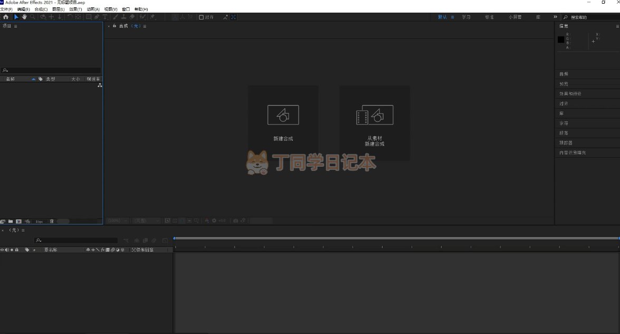Switch to the 小屏幕 workspace
Screen dimensions: 620x334
[x=515, y=17]
